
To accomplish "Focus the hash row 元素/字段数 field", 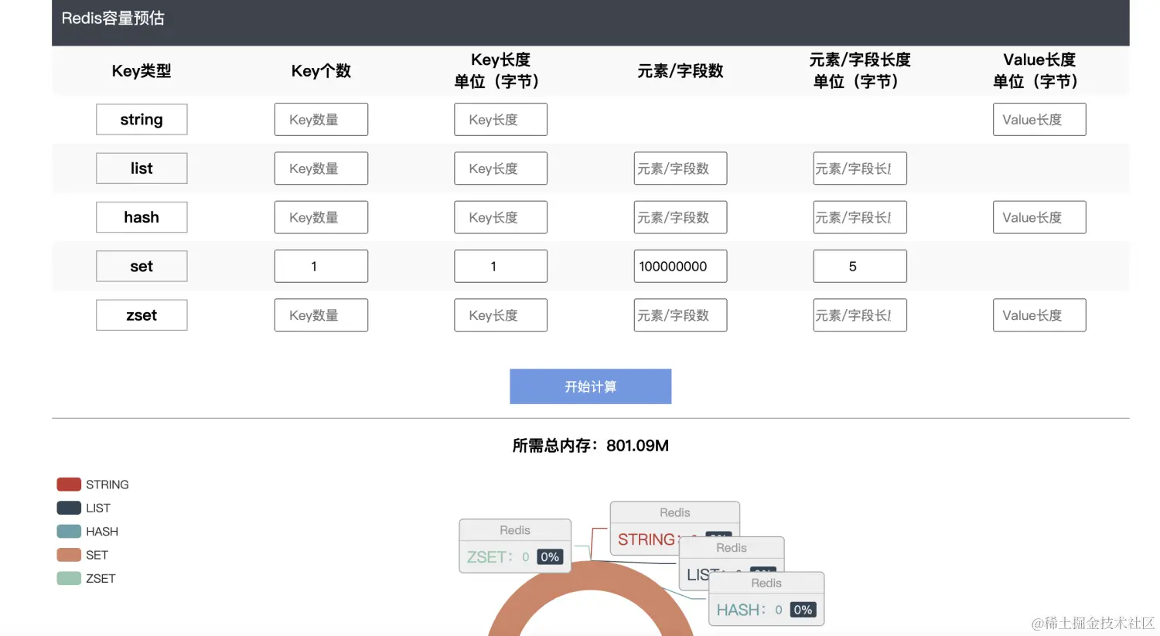I will (x=681, y=217).
